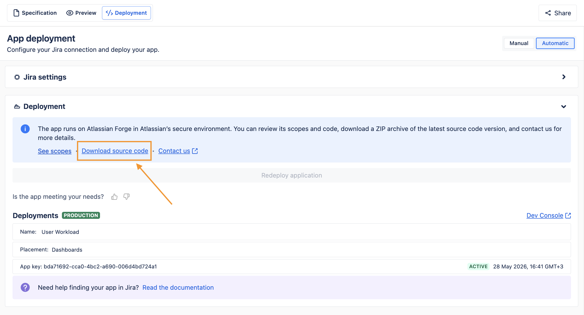
Task: Collapse the Deployment section chevron
Action: (564, 107)
